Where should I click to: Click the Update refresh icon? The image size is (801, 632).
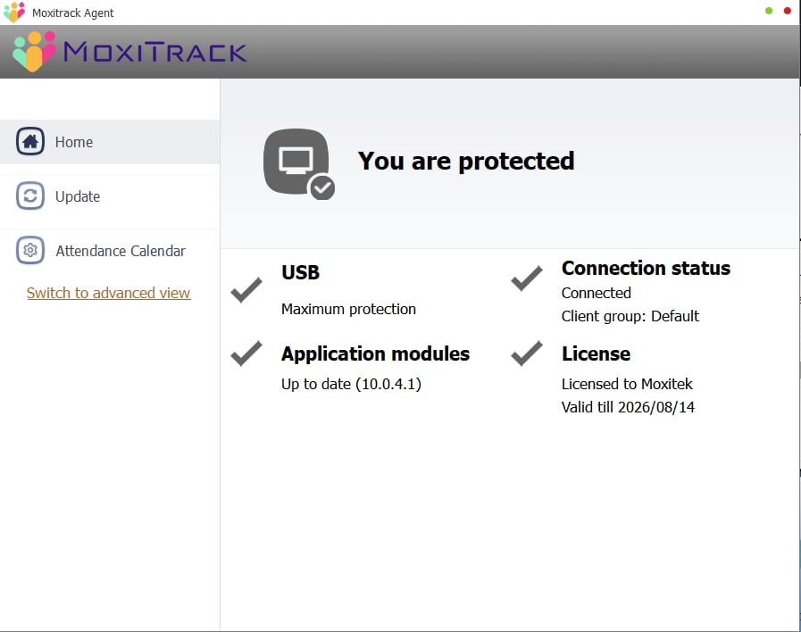pos(30,196)
